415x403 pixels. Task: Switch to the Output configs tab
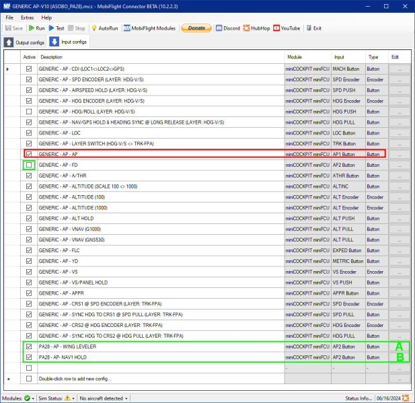tap(24, 42)
